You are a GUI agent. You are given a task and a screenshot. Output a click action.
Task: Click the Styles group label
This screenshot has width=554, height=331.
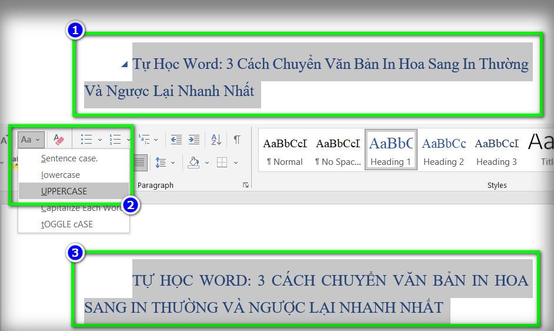tap(497, 185)
